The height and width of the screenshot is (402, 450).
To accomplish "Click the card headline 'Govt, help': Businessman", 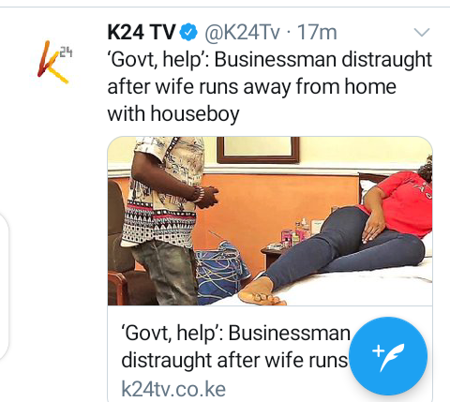I will pos(236,333).
